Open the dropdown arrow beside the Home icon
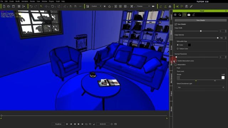The height and width of the screenshot is (128, 228). pyautogui.click(x=112, y=7)
